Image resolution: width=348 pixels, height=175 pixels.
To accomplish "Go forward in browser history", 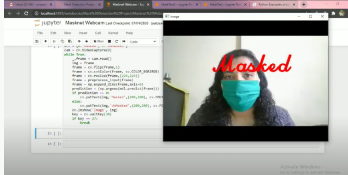I will [18, 14].
